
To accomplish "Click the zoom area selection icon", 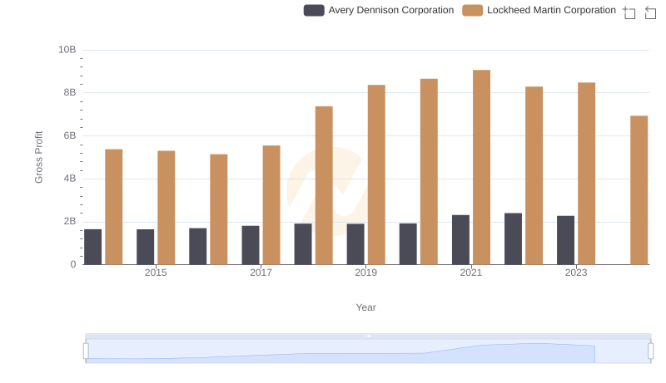I will click(x=629, y=12).
